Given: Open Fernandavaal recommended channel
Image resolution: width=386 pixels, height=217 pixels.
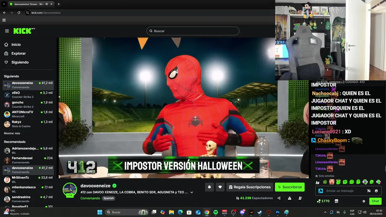Looking at the screenshot, I should (28, 160).
